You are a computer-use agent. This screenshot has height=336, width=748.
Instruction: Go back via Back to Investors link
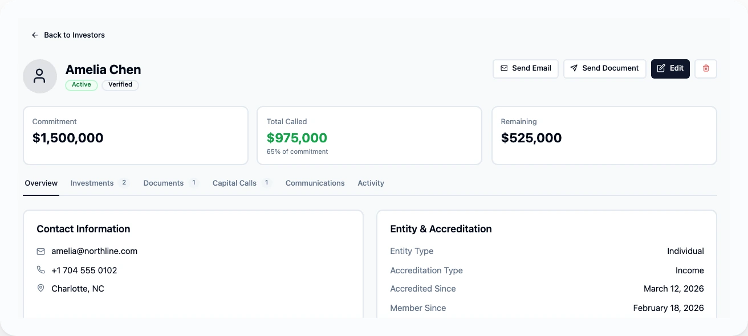[x=68, y=35]
